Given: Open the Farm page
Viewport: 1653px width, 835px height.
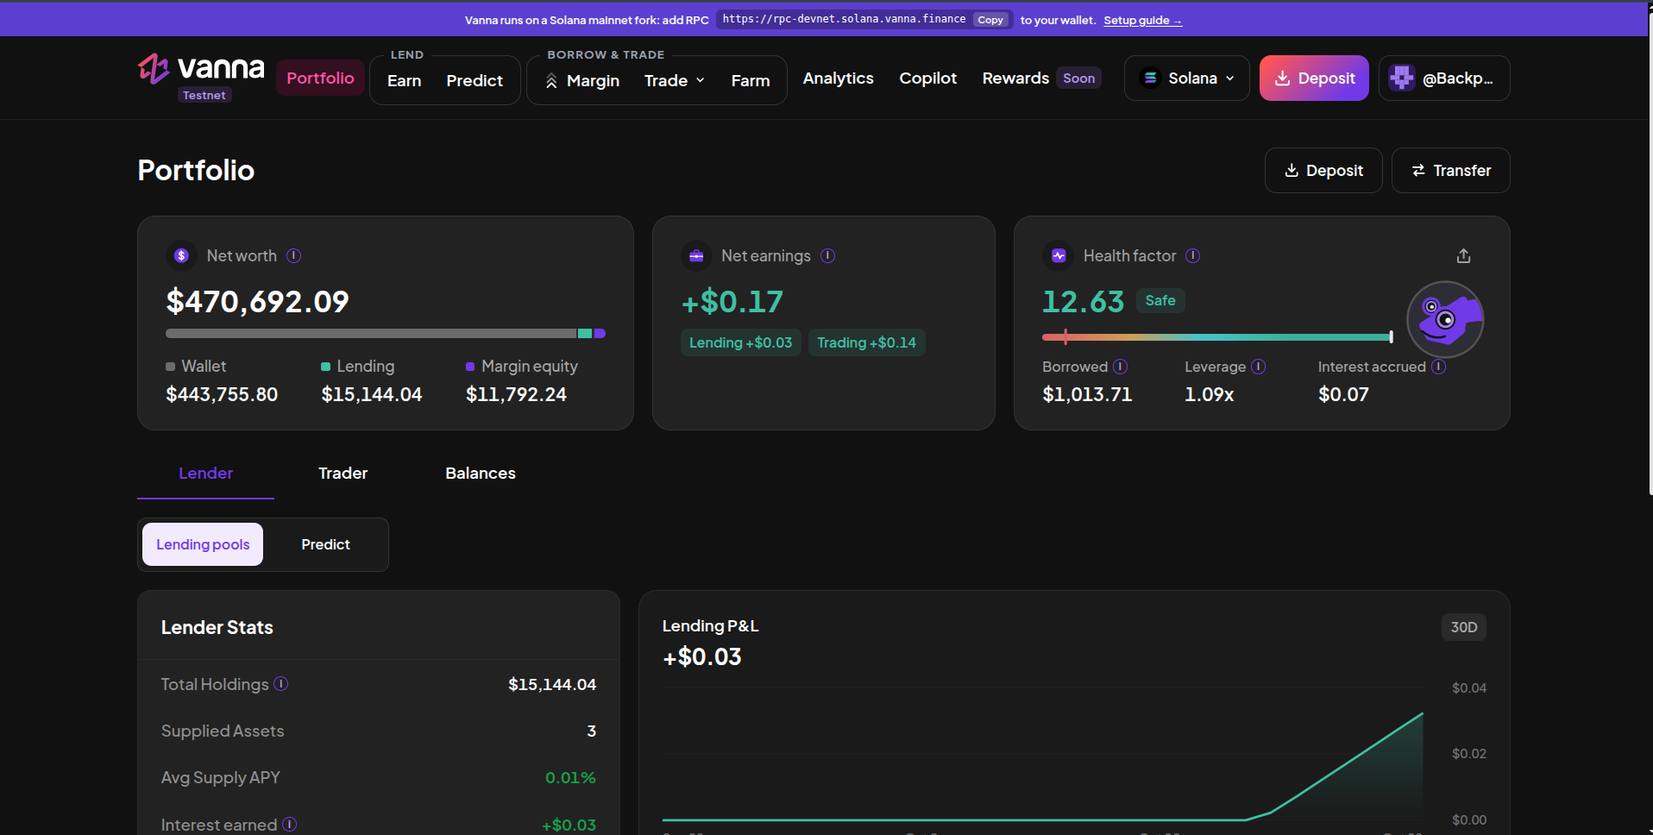Looking at the screenshot, I should 750,80.
